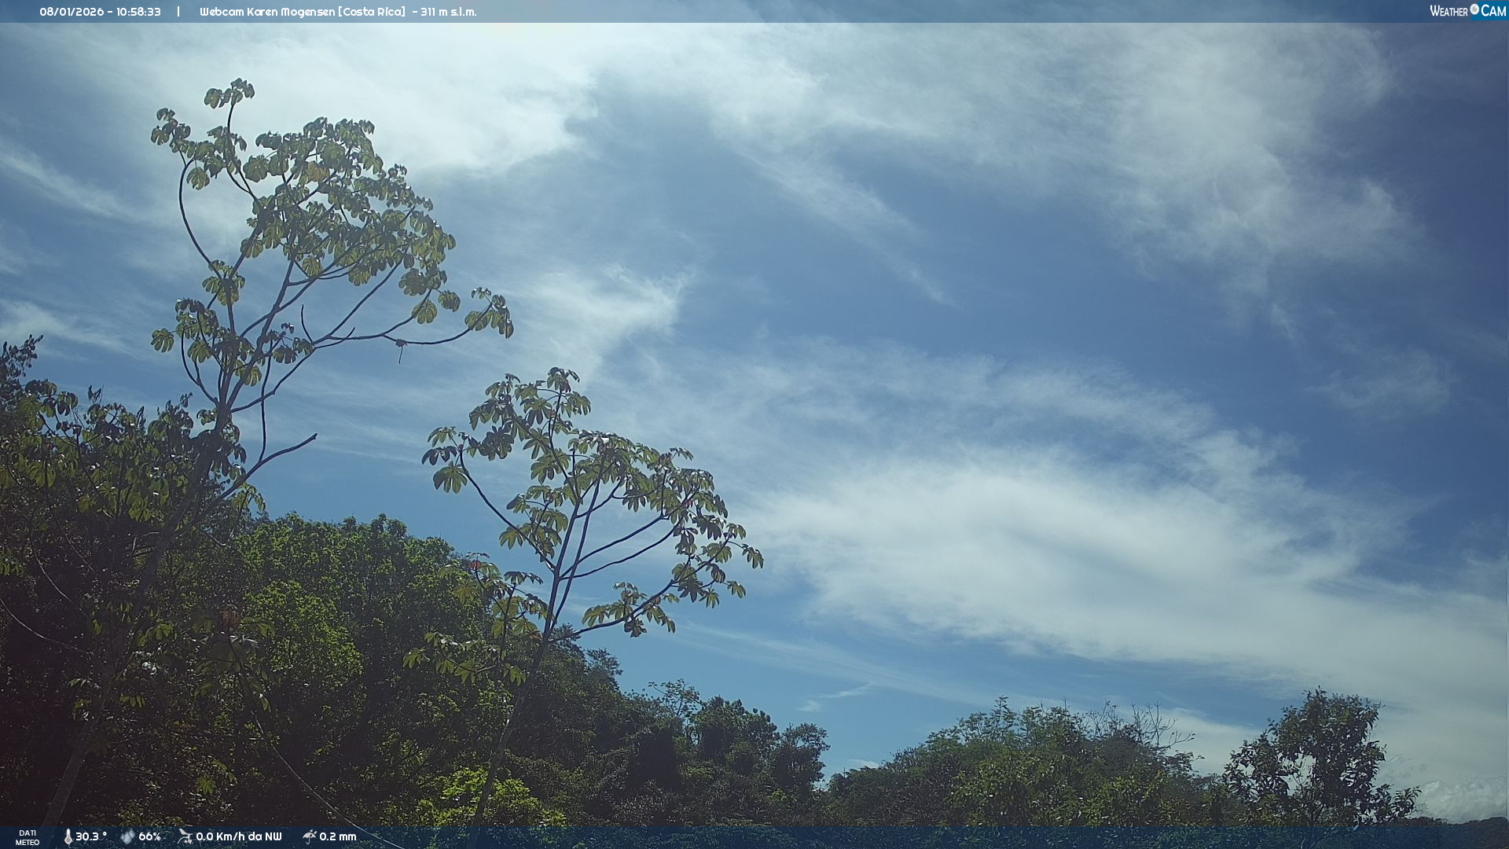Click the 08/01/2026 date stamp
Screen dimensions: 1509x849
pos(72,12)
